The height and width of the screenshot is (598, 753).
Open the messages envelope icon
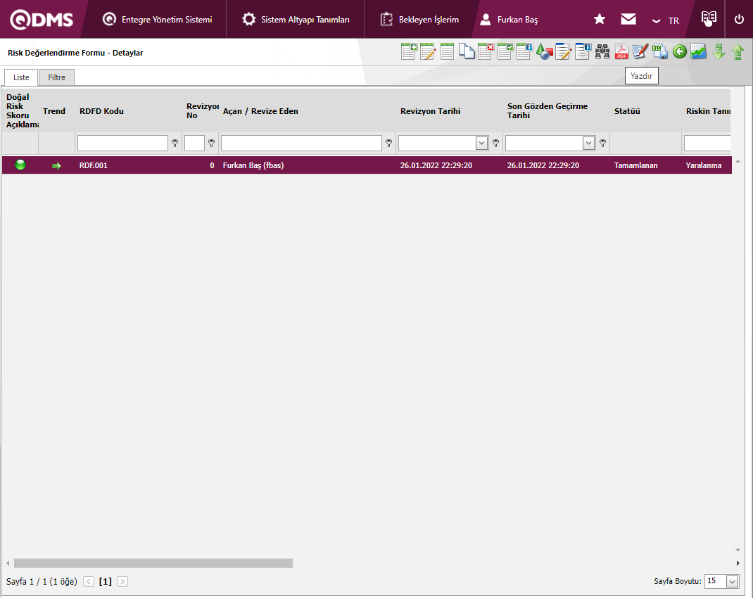pyautogui.click(x=628, y=20)
